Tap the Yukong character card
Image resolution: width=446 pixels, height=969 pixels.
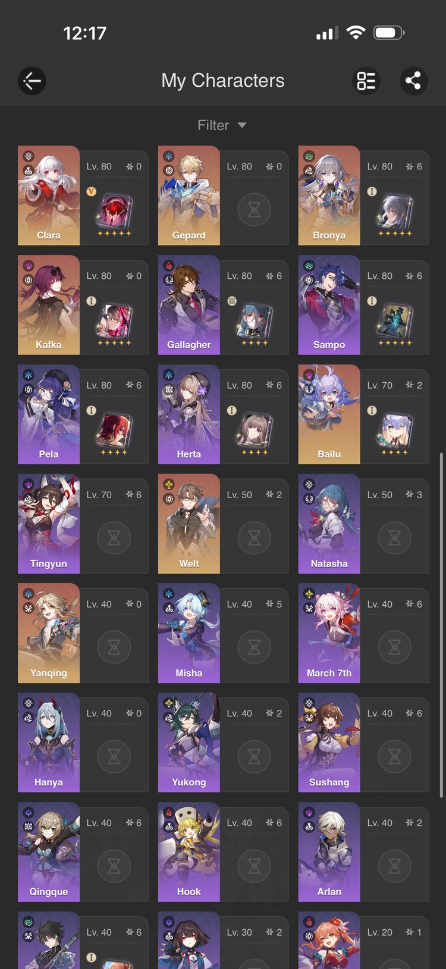click(223, 743)
